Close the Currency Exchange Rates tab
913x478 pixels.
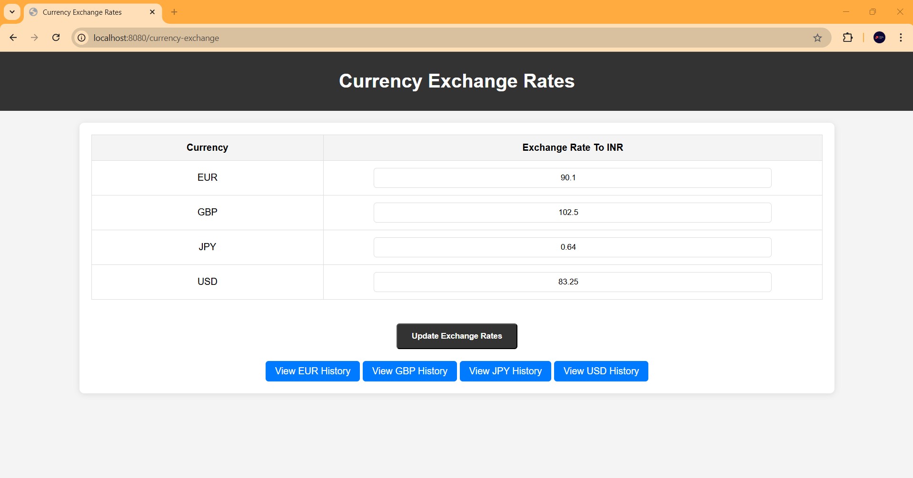pyautogui.click(x=152, y=12)
